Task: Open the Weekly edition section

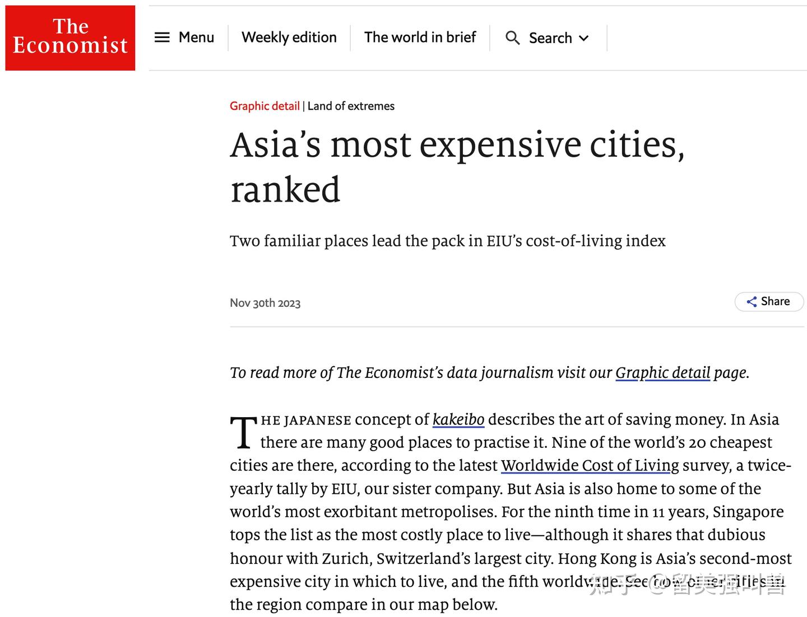Action: point(289,38)
